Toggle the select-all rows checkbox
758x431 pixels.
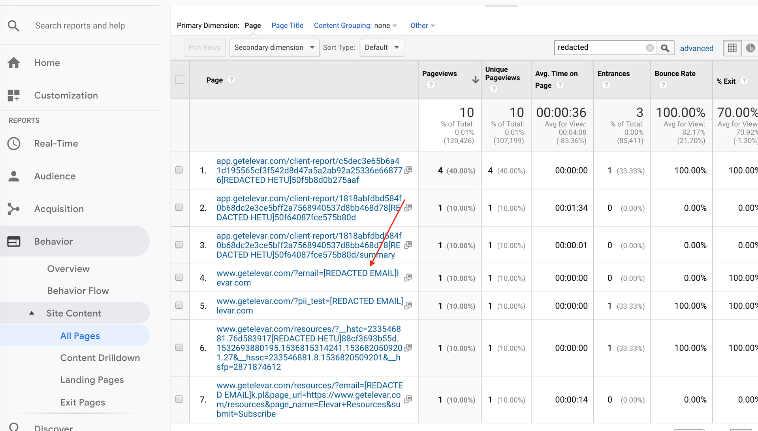pos(180,80)
